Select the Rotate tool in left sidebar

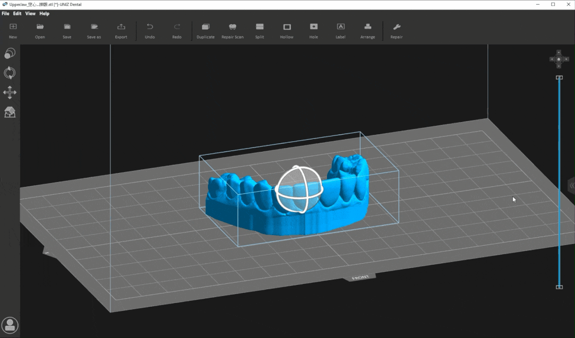point(10,73)
